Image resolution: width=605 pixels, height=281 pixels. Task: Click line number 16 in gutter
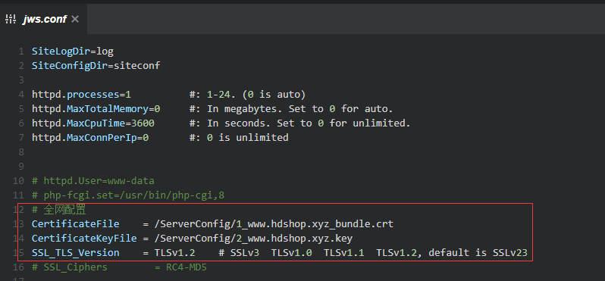18,267
